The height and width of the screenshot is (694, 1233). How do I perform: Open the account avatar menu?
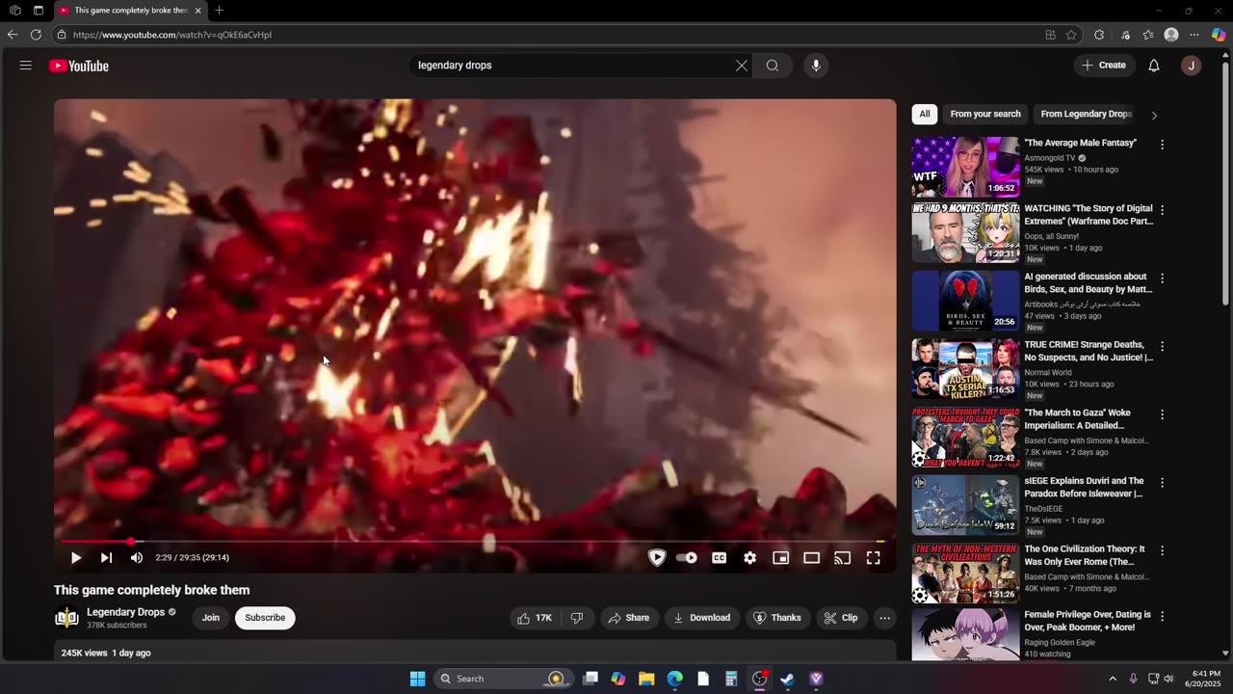coord(1192,66)
